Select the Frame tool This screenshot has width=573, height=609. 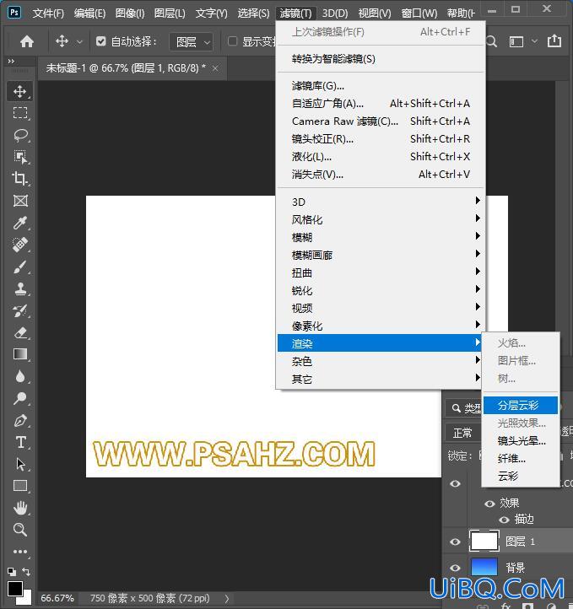tap(19, 201)
